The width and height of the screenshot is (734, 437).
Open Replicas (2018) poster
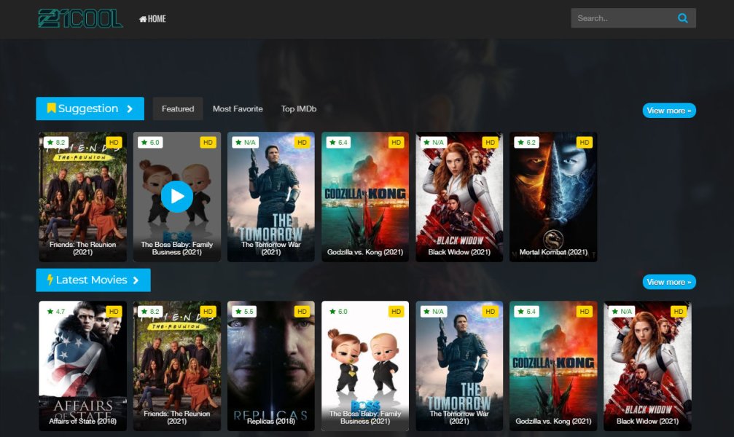click(271, 366)
